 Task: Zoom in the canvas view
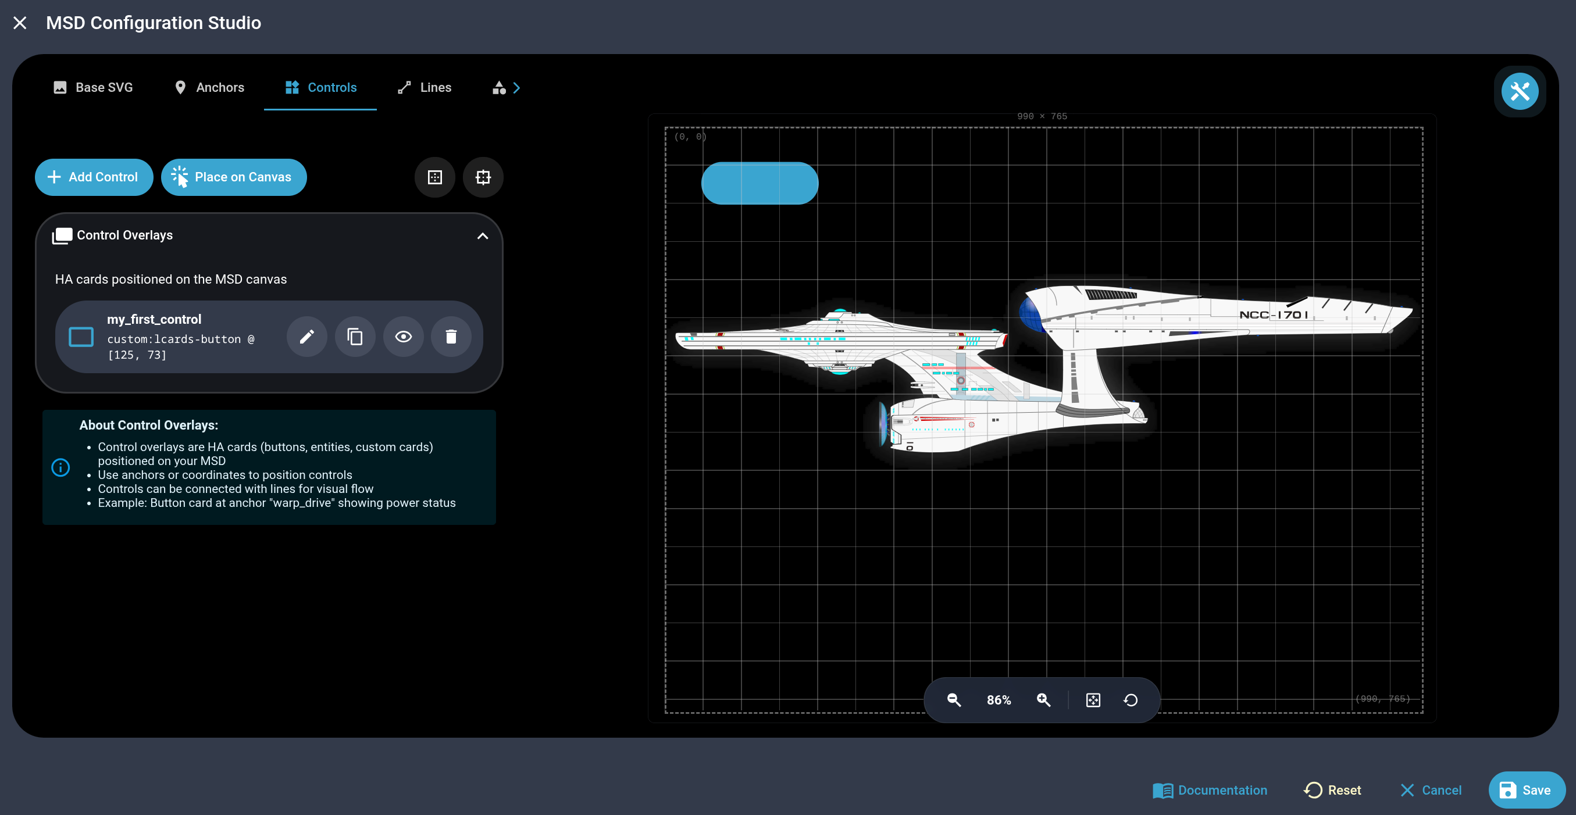click(x=1044, y=700)
